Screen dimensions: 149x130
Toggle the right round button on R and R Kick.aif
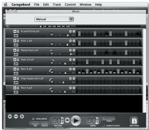coord(74,31)
